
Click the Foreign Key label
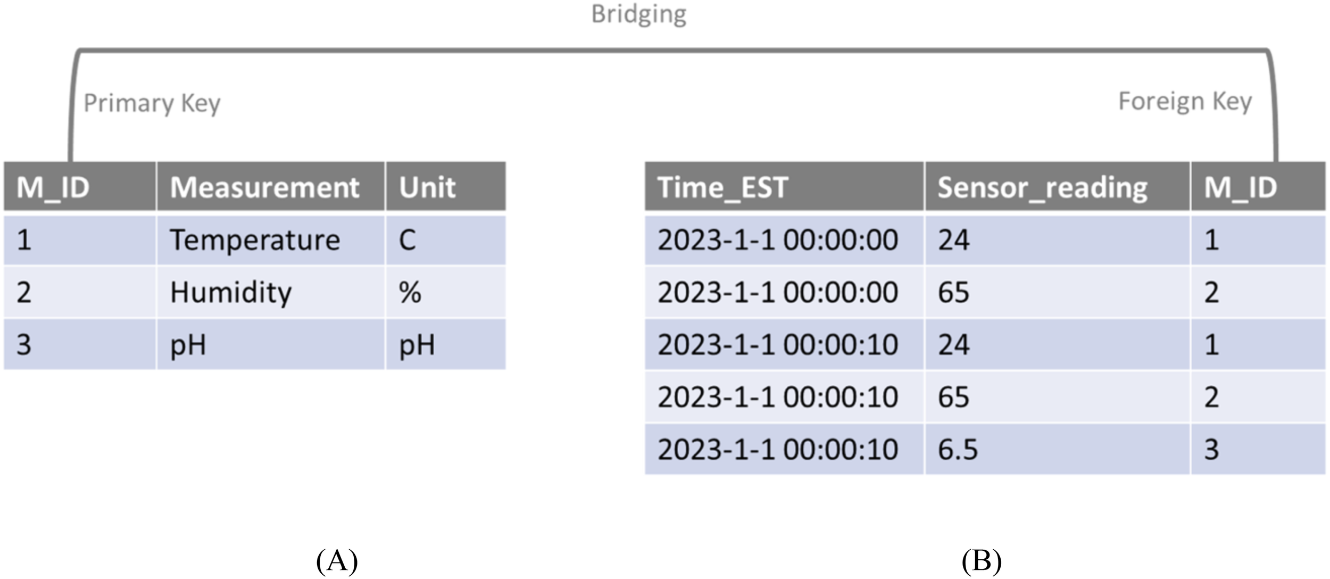pyautogui.click(x=1185, y=101)
